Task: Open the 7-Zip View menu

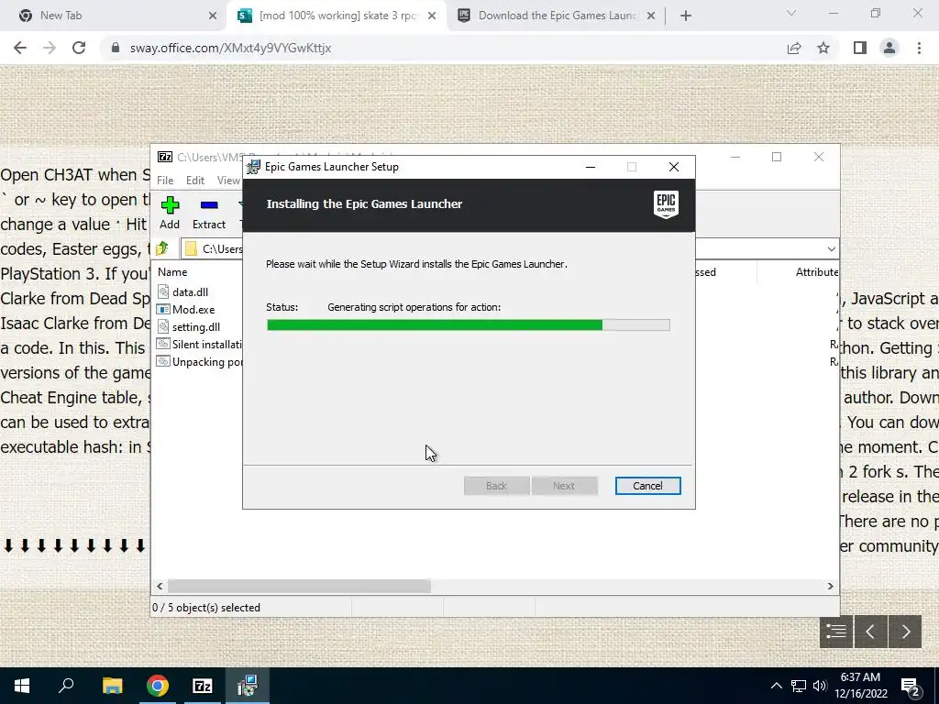Action: click(228, 181)
